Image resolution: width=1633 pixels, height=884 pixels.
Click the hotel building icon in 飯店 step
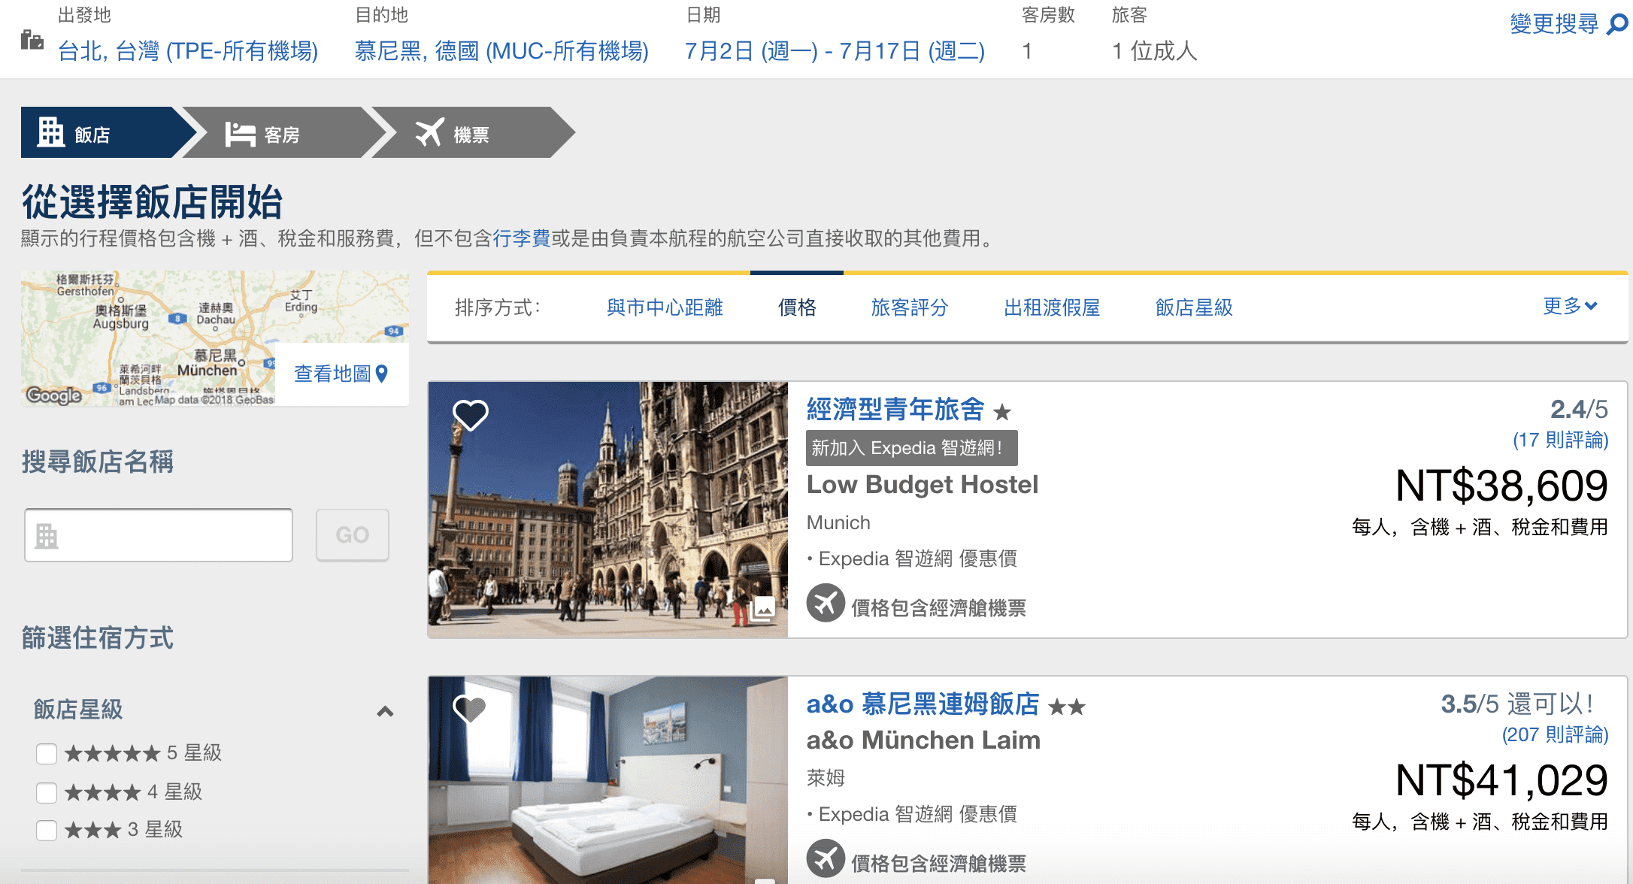point(51,132)
